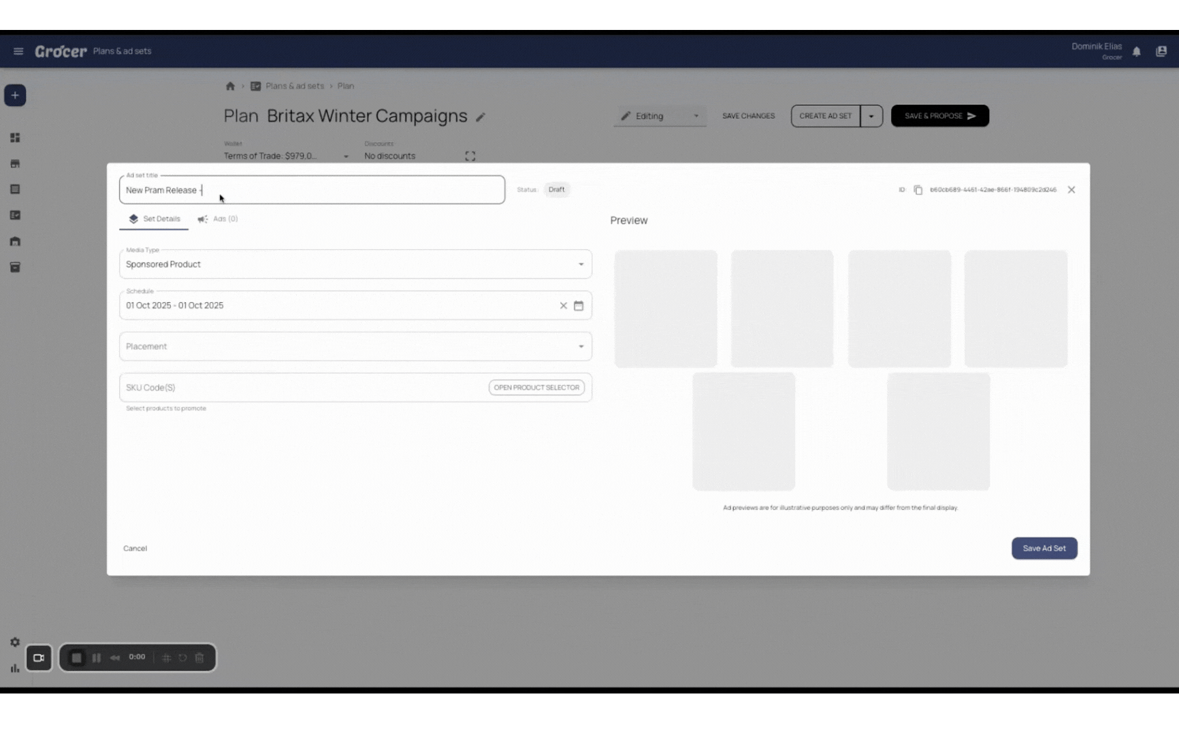Image resolution: width=1179 pixels, height=735 pixels.
Task: Copy the ad set ID
Action: [918, 190]
